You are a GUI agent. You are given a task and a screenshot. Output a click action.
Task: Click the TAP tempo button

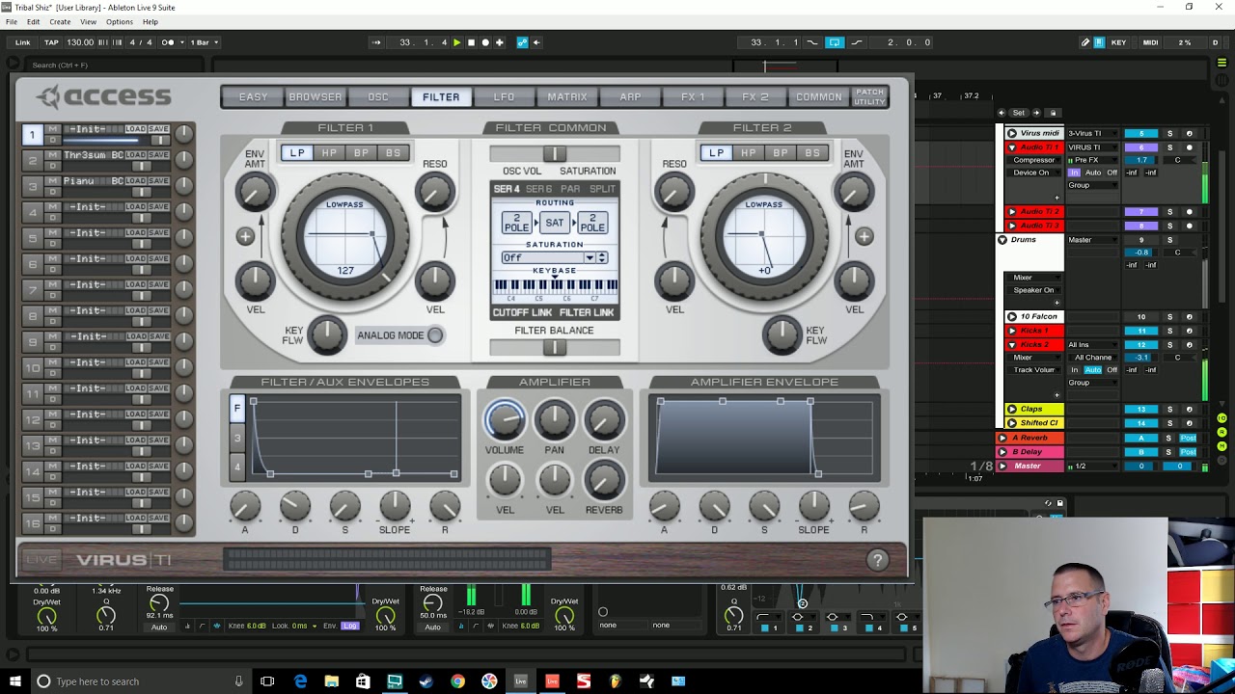pyautogui.click(x=51, y=42)
